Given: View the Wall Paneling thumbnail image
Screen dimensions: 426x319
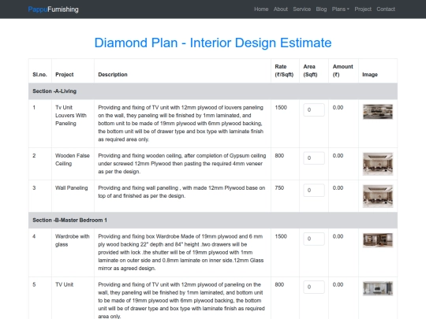Looking at the screenshot, I should [378, 196].
